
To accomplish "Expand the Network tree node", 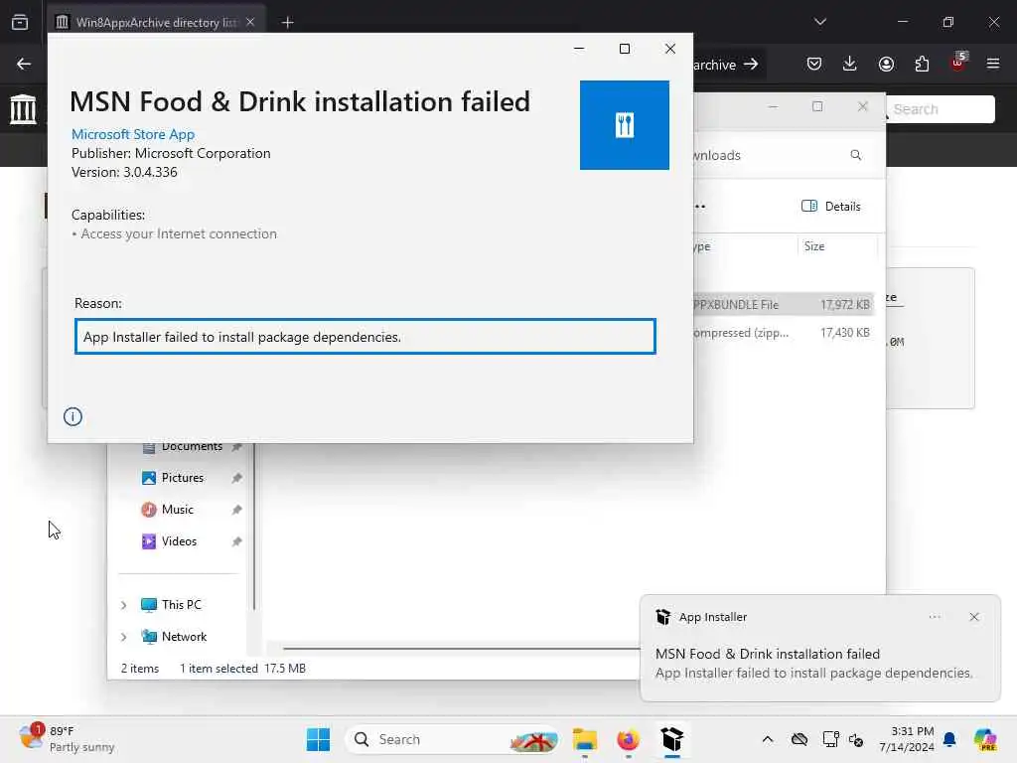I will pyautogui.click(x=123, y=637).
